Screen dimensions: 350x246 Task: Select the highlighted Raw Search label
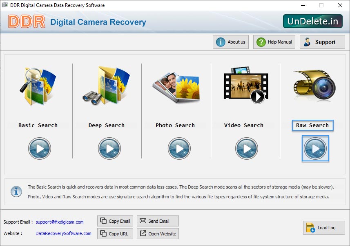313,125
